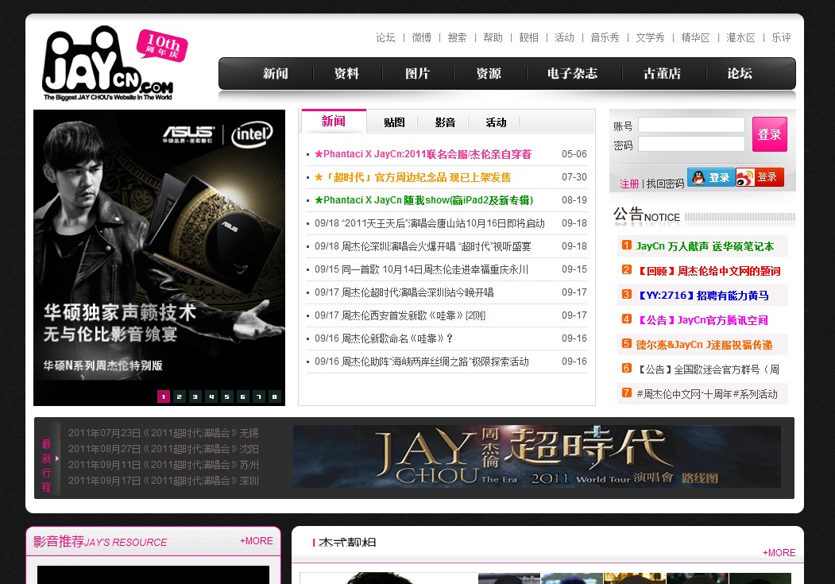Image resolution: width=835 pixels, height=584 pixels.
Task: Open top link 微博
Action: [x=421, y=37]
